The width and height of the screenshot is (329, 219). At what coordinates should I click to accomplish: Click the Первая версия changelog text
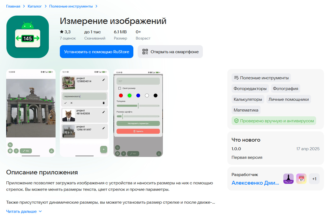247,157
